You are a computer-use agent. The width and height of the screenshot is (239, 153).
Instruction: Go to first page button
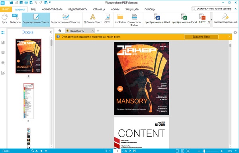[106, 151]
